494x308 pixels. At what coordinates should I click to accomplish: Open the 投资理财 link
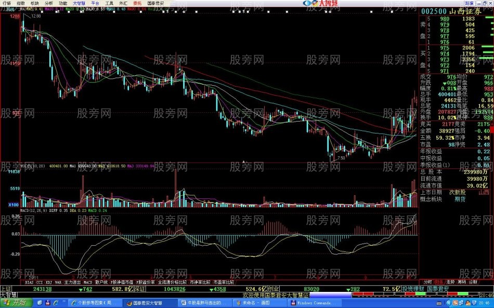(x=413, y=289)
